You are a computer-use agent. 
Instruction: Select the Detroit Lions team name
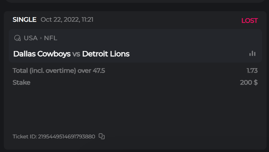106,54
